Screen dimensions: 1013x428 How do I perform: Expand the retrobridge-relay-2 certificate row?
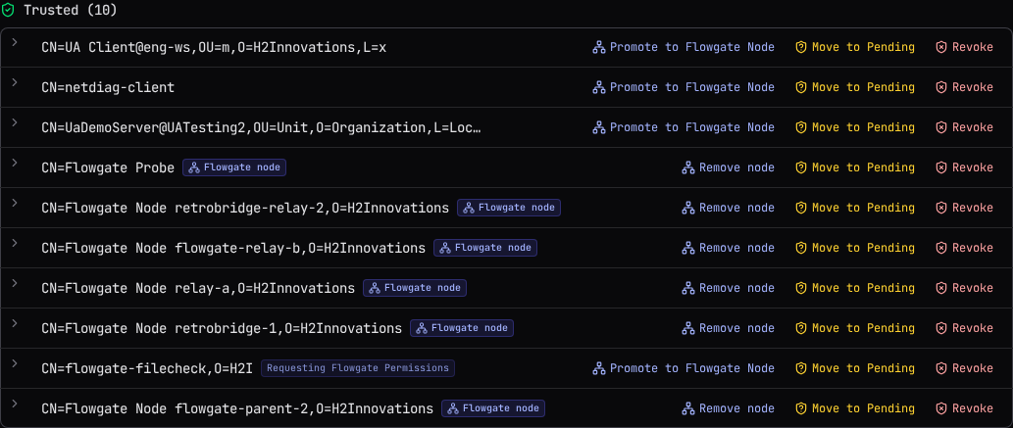click(15, 203)
